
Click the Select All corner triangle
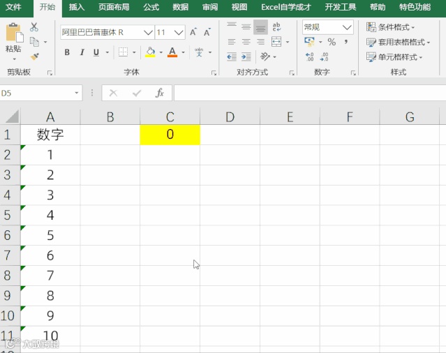click(x=11, y=117)
